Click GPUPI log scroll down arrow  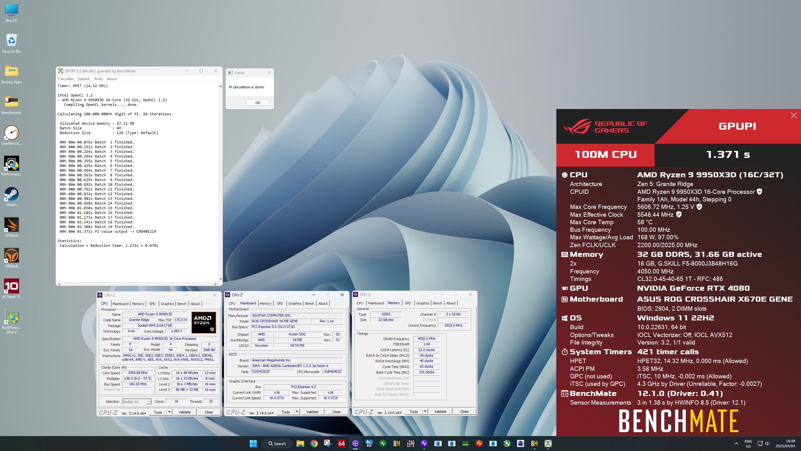coord(221,279)
